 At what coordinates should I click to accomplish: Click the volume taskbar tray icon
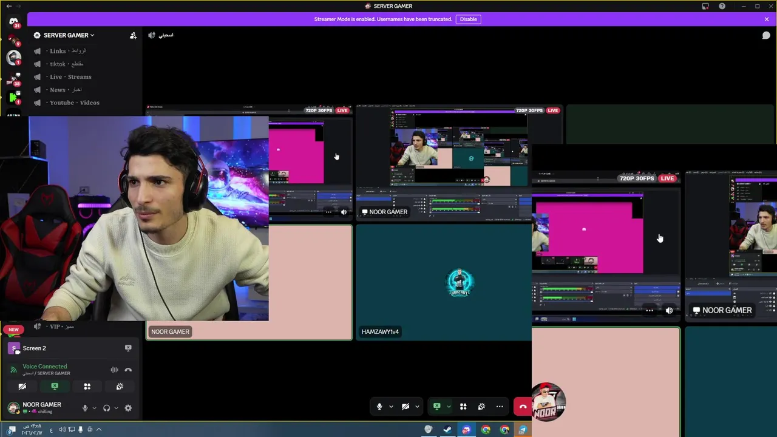(x=62, y=430)
